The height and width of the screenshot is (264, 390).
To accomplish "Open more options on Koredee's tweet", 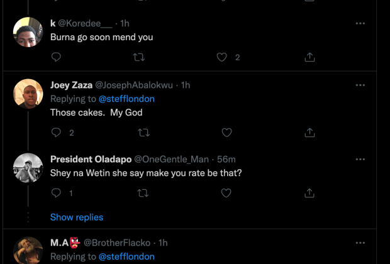I will coord(360,23).
